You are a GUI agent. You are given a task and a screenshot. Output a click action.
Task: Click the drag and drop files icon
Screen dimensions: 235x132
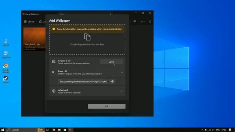tap(87, 37)
